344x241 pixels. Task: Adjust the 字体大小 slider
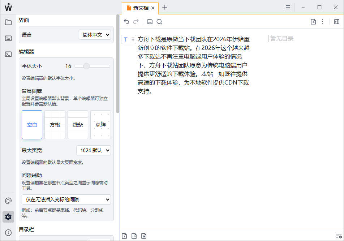coord(92,66)
